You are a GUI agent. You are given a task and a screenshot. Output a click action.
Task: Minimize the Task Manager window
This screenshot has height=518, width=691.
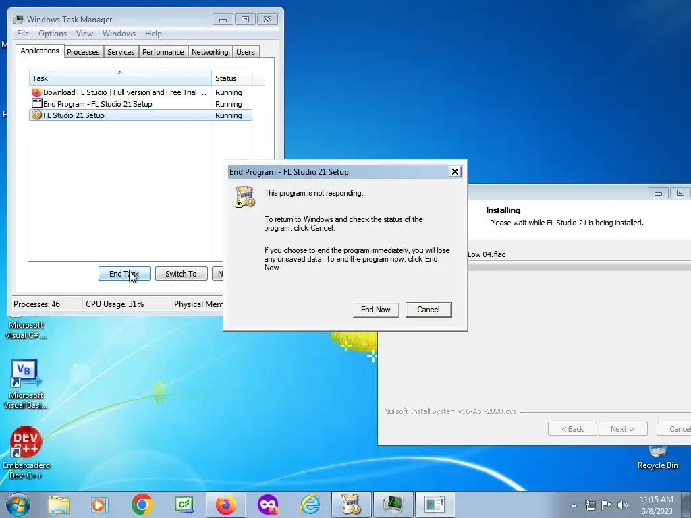click(x=223, y=20)
